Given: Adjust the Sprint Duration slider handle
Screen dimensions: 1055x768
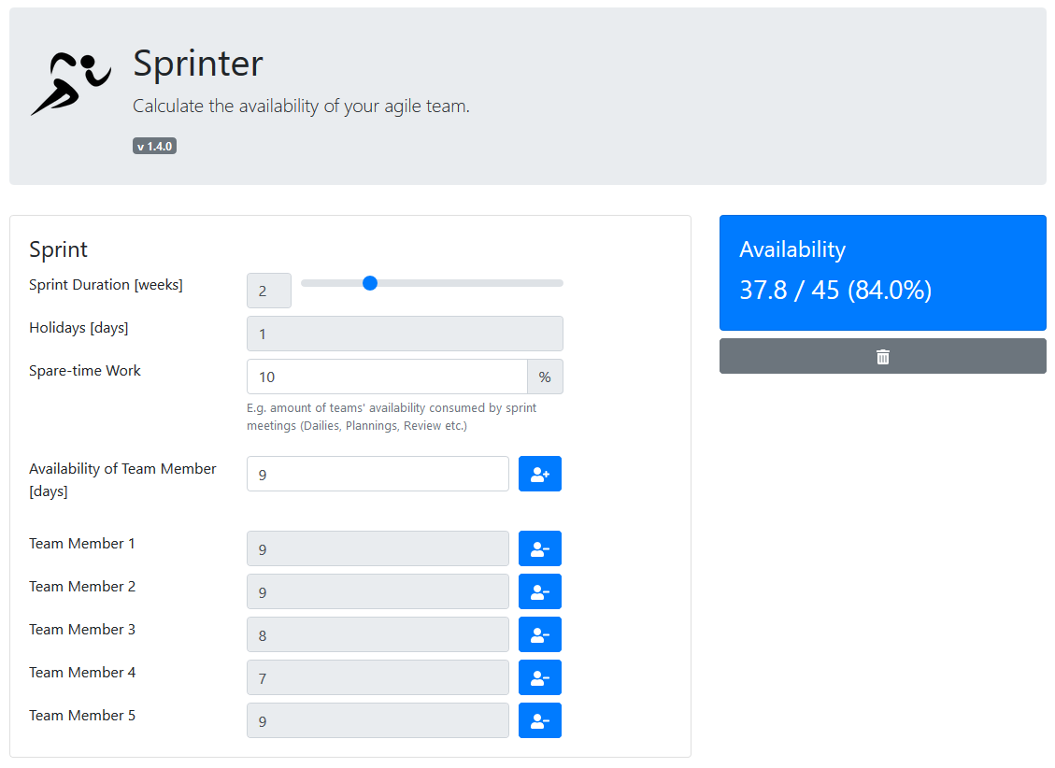Looking at the screenshot, I should pos(369,283).
